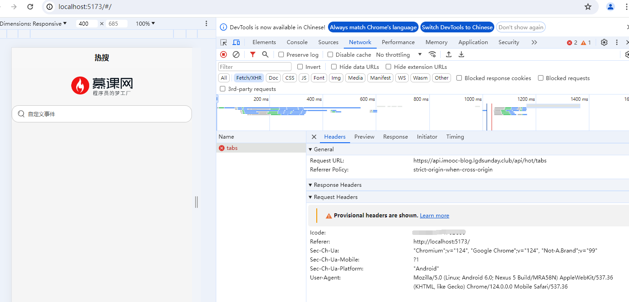Switch to Elements tab
This screenshot has height=302, width=629.
pos(264,42)
